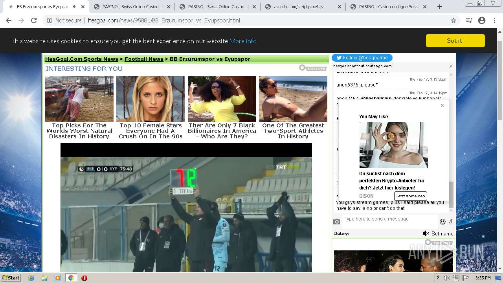
Task: Click hesgoalsportchat.chatango.com chat header
Action: coord(362,66)
